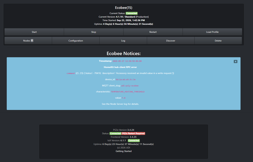Click the (c) 2026 UDI text
The image size is (253, 162).
(x=124, y=148)
